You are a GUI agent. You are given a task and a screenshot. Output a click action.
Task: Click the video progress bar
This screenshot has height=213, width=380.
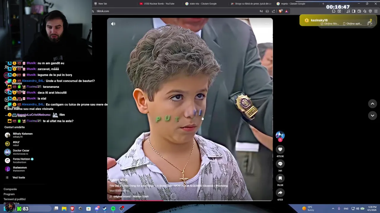[190, 201]
